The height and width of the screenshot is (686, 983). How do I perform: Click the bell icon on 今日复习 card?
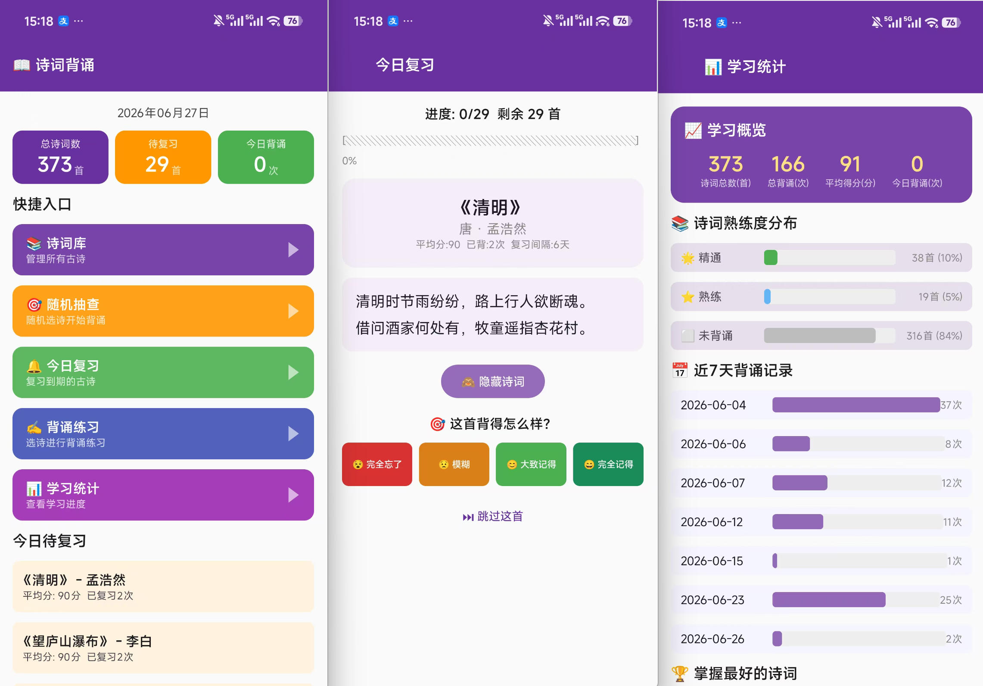(x=34, y=366)
